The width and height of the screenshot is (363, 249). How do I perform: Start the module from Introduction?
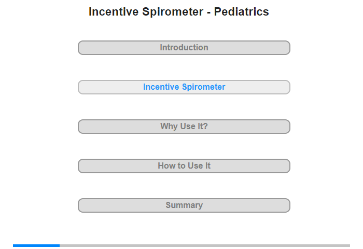pyautogui.click(x=184, y=48)
